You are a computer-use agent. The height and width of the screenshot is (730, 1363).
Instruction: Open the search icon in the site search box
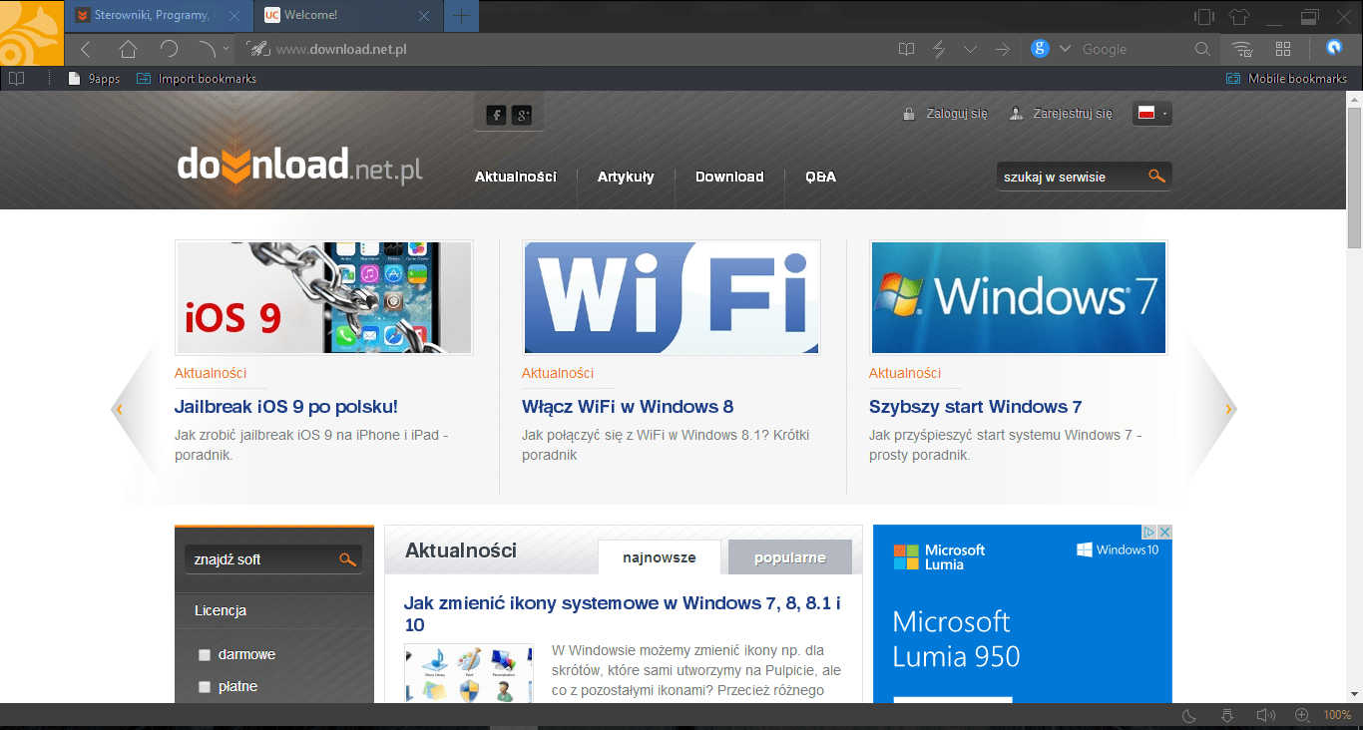pyautogui.click(x=1156, y=176)
